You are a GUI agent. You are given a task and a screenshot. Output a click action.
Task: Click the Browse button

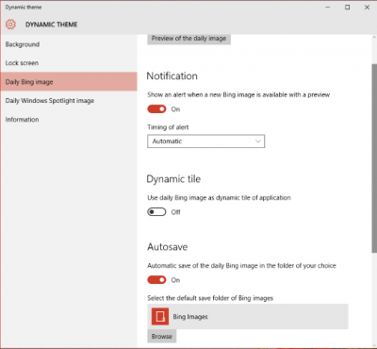(x=162, y=336)
